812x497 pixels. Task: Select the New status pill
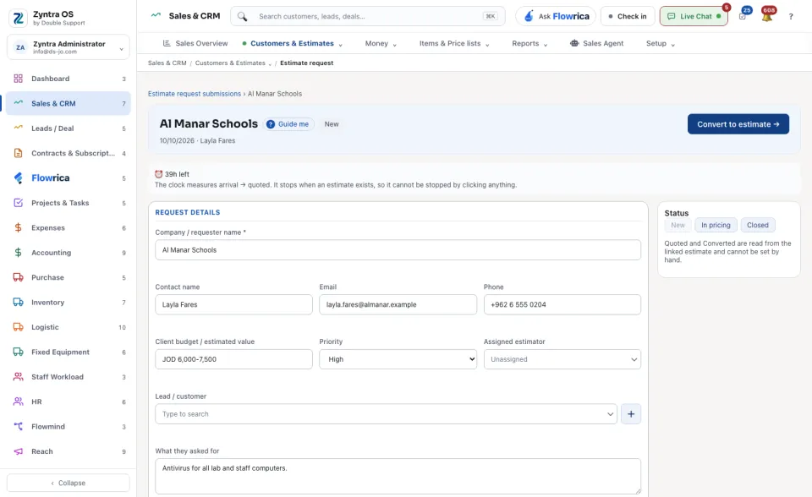point(678,225)
